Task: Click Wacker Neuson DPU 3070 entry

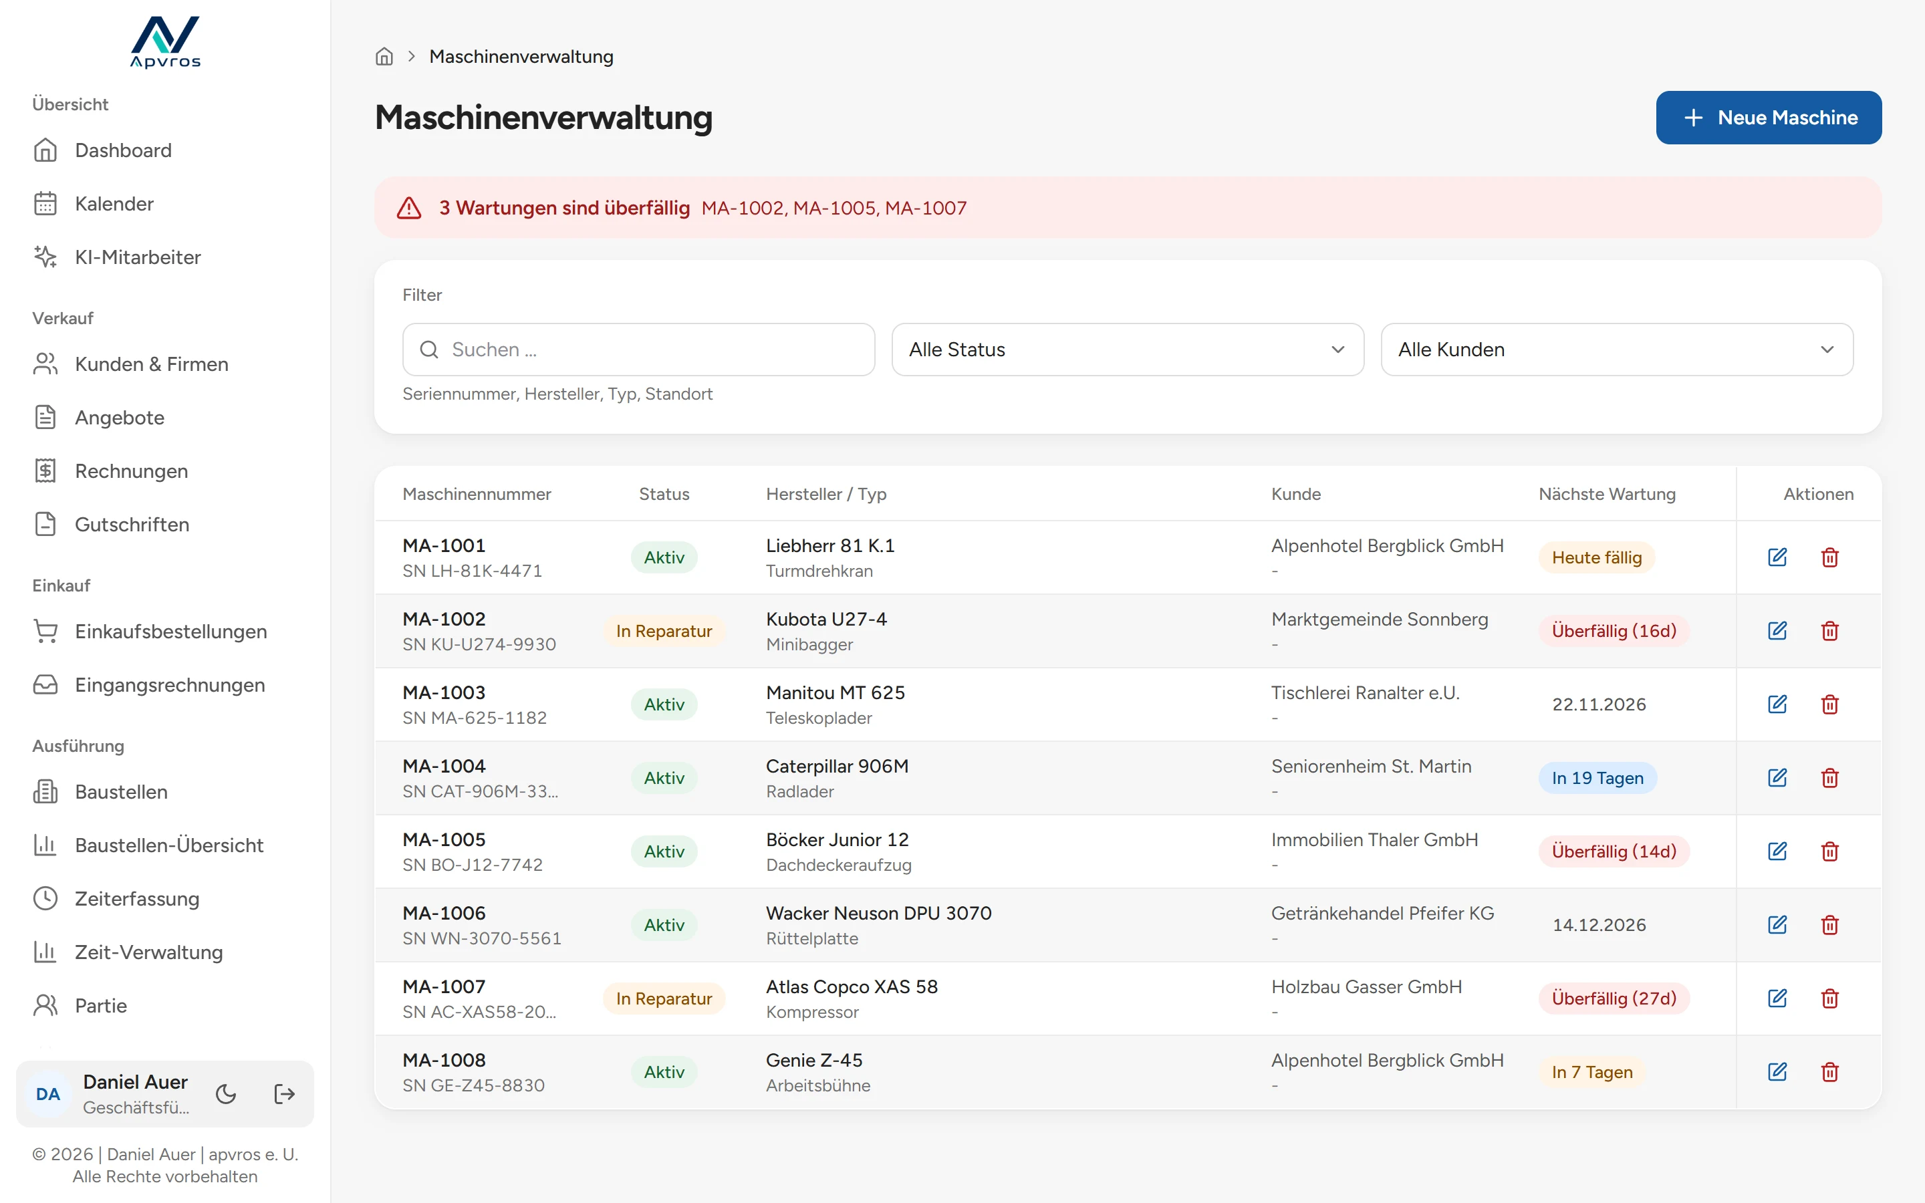Action: (878, 914)
